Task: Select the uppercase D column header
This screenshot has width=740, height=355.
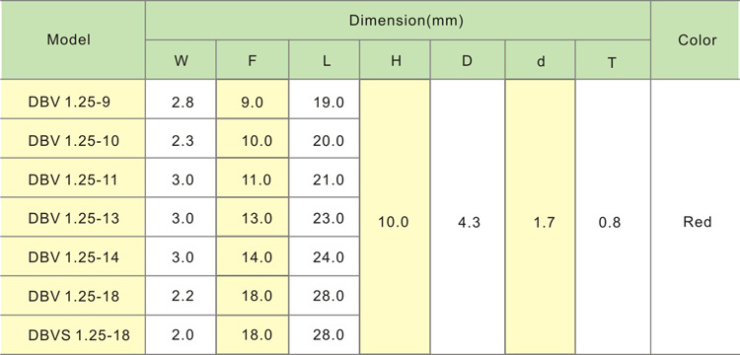Action: (468, 60)
